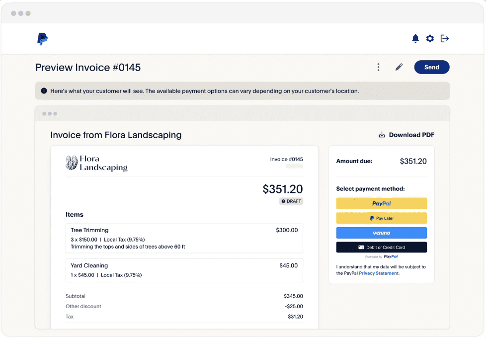Click the Flora Landscaping logo
486x338 pixels.
coord(97,163)
